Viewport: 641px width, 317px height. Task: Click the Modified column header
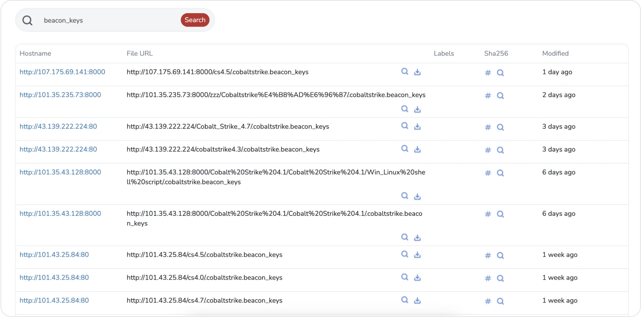[555, 53]
